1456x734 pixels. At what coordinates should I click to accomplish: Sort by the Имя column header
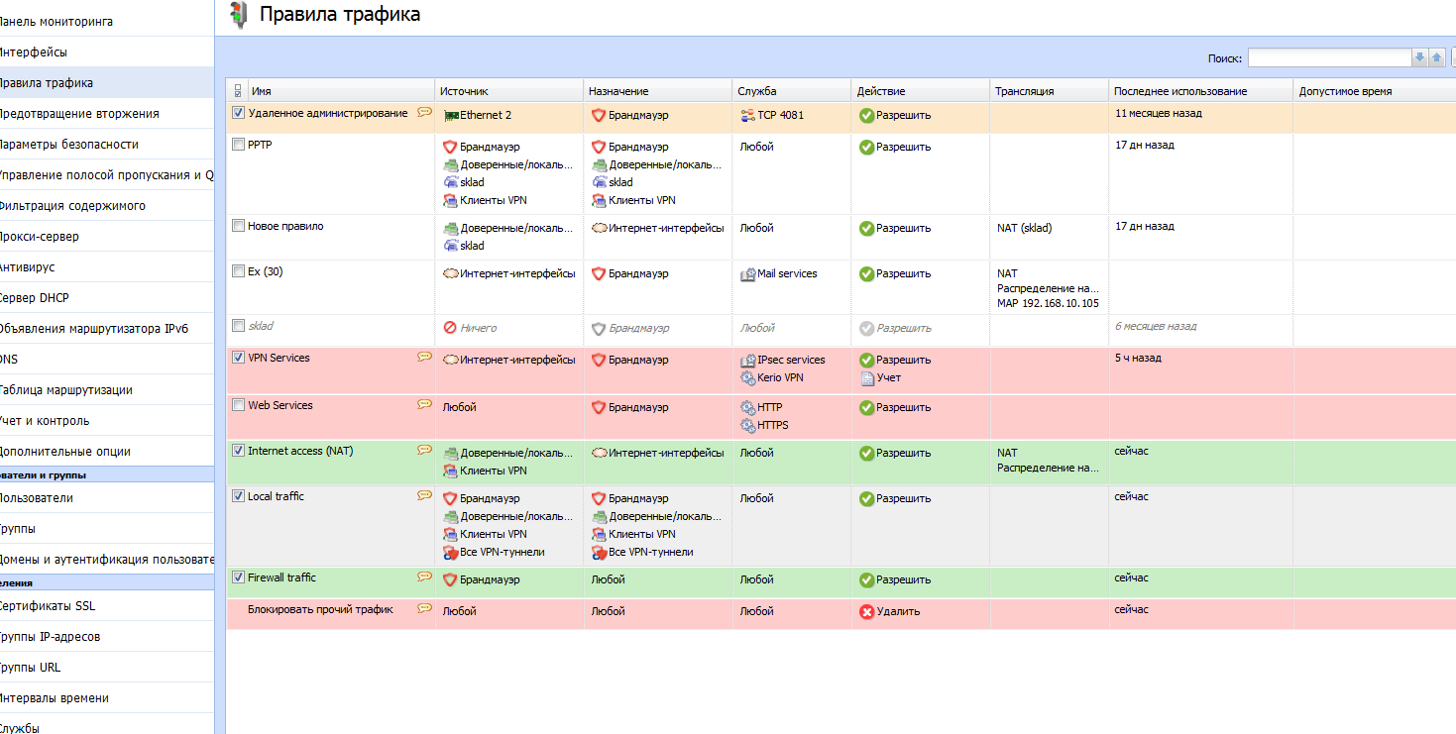pos(340,91)
